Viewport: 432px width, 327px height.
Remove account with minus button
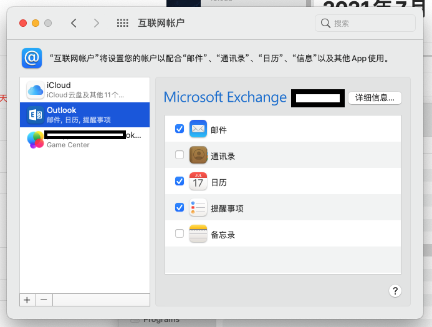pyautogui.click(x=44, y=300)
